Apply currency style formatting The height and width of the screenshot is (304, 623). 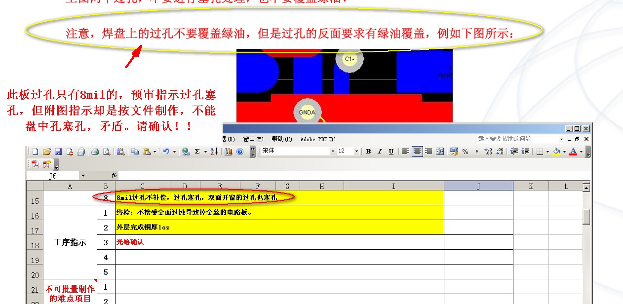tap(454, 152)
